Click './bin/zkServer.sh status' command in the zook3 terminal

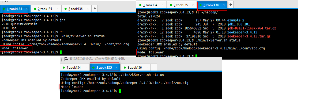coord(218,41)
